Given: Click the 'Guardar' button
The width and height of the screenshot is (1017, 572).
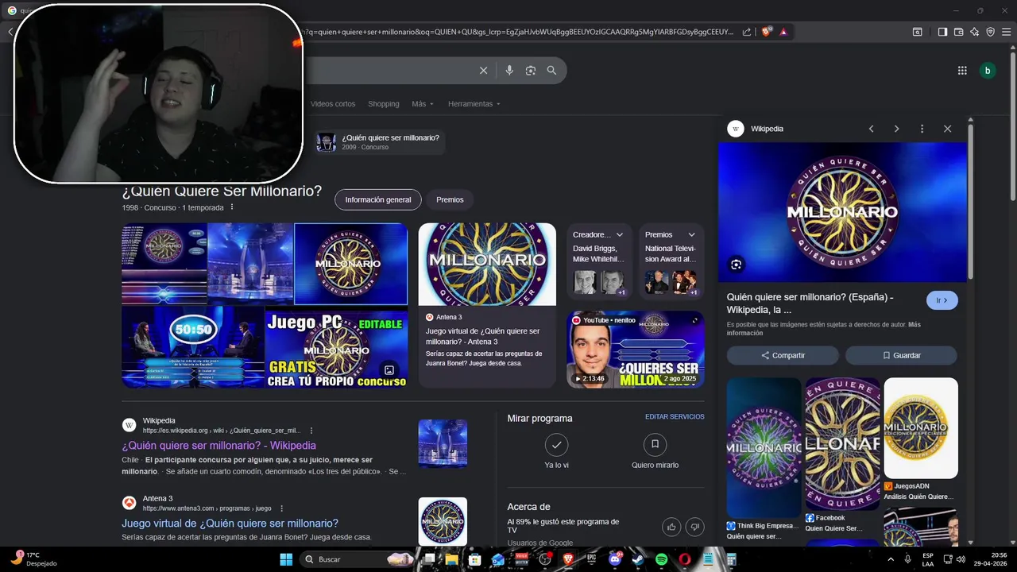Looking at the screenshot, I should click(x=901, y=355).
